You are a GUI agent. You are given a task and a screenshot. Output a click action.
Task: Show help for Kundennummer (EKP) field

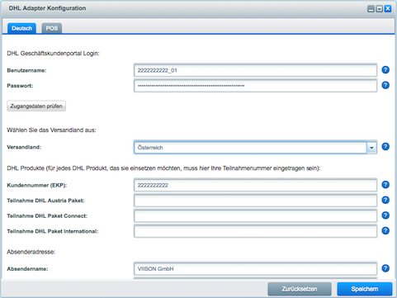coord(385,185)
